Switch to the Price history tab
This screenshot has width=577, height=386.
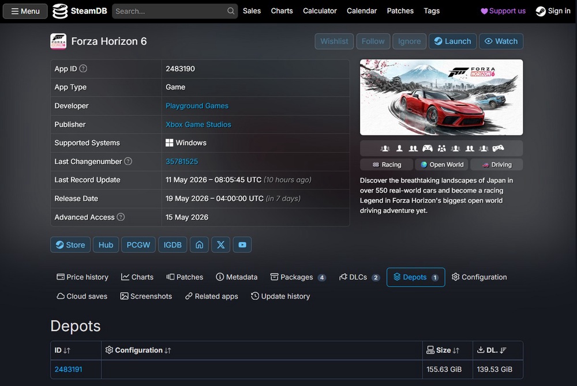point(83,277)
